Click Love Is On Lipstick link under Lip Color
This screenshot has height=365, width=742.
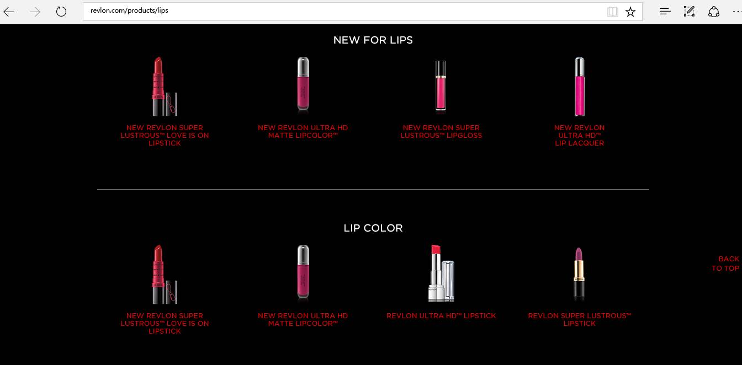tap(165, 323)
